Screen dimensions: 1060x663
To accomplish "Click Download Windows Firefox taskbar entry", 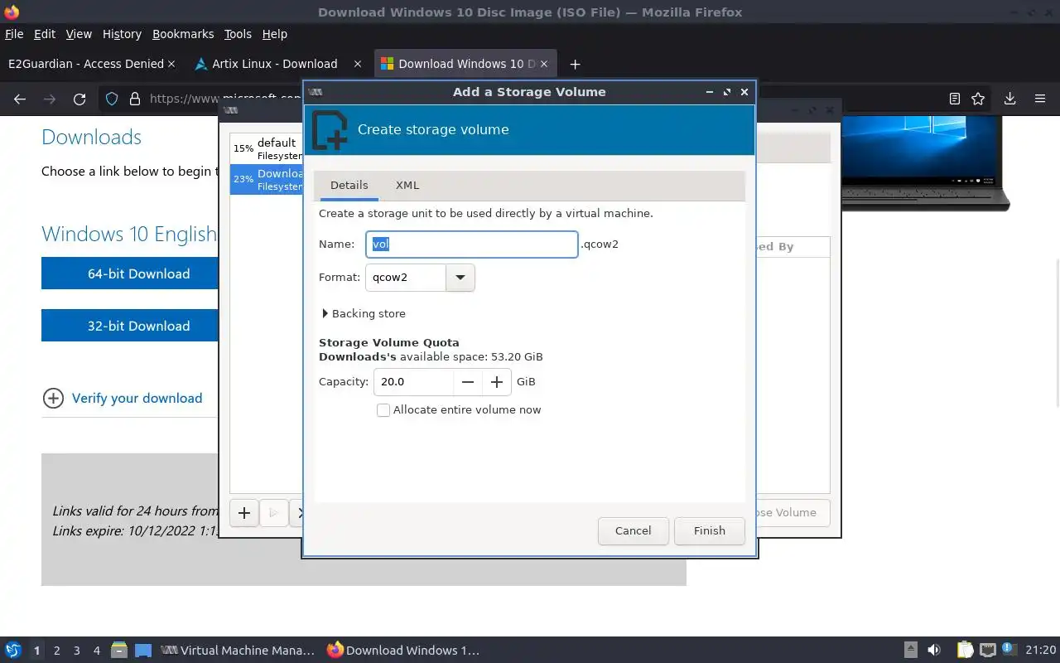I will click(403, 651).
